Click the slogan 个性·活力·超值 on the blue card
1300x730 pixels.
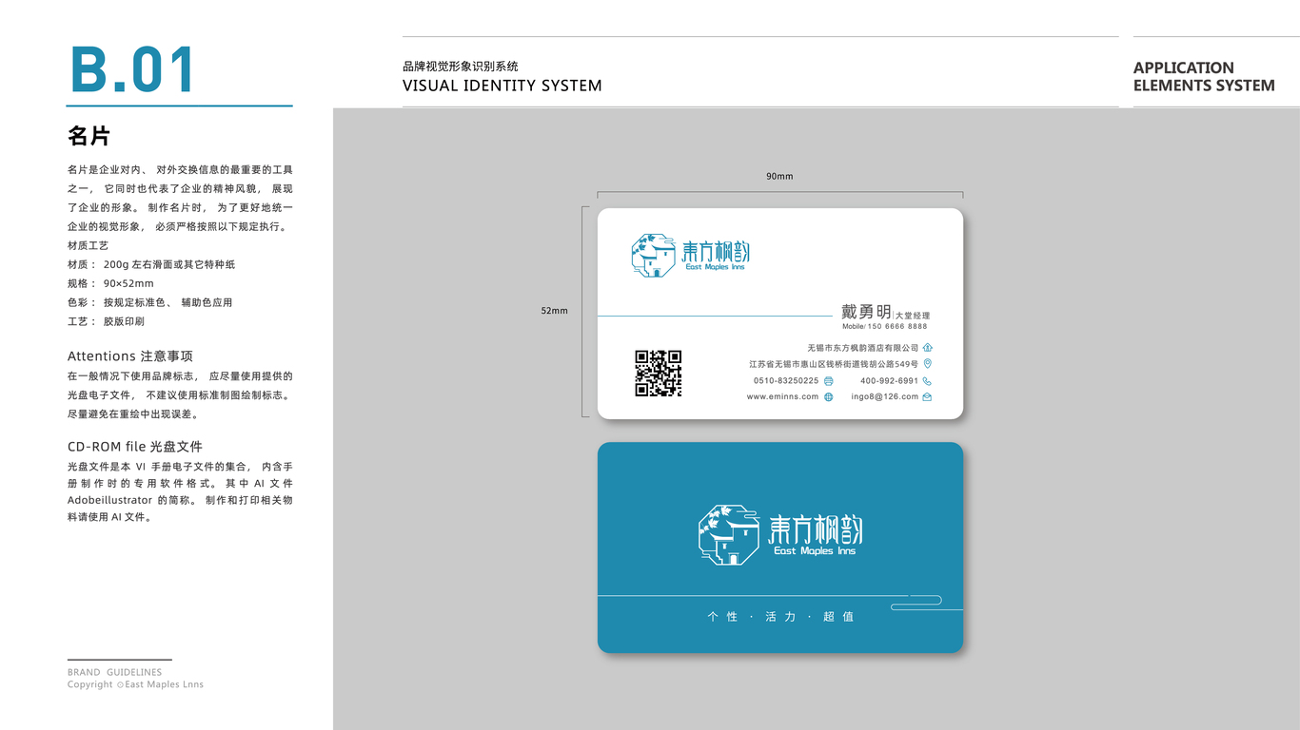[780, 617]
